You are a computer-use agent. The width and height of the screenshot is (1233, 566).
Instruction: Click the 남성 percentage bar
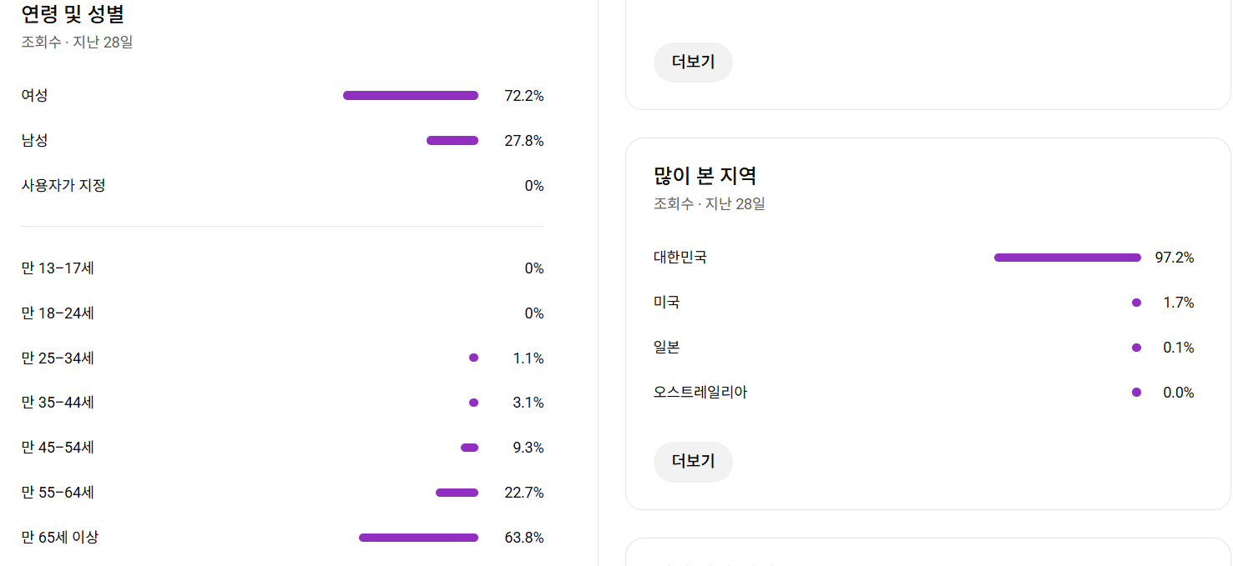(x=452, y=141)
